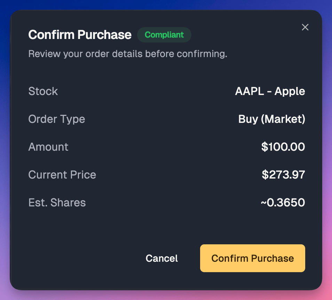
Task: Click the green Compliant badge
Action: coord(164,35)
